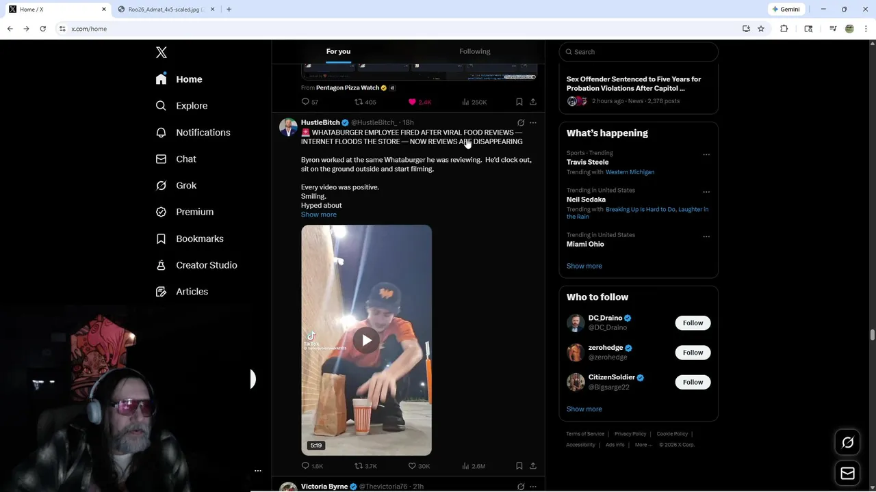Open Notifications in sidebar
This screenshot has height=492, width=876.
(x=193, y=133)
